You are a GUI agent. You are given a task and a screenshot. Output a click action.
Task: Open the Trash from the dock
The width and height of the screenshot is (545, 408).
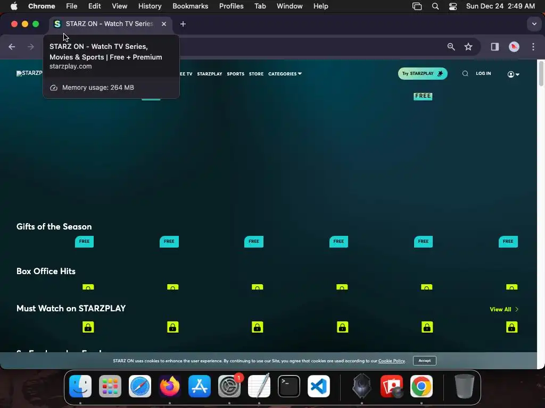(464, 386)
